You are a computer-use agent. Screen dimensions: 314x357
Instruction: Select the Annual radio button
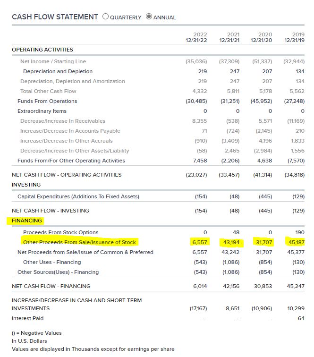click(149, 17)
